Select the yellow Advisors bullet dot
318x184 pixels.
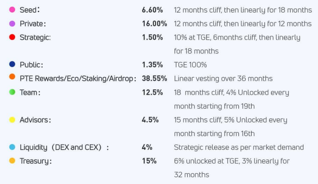[12, 120]
